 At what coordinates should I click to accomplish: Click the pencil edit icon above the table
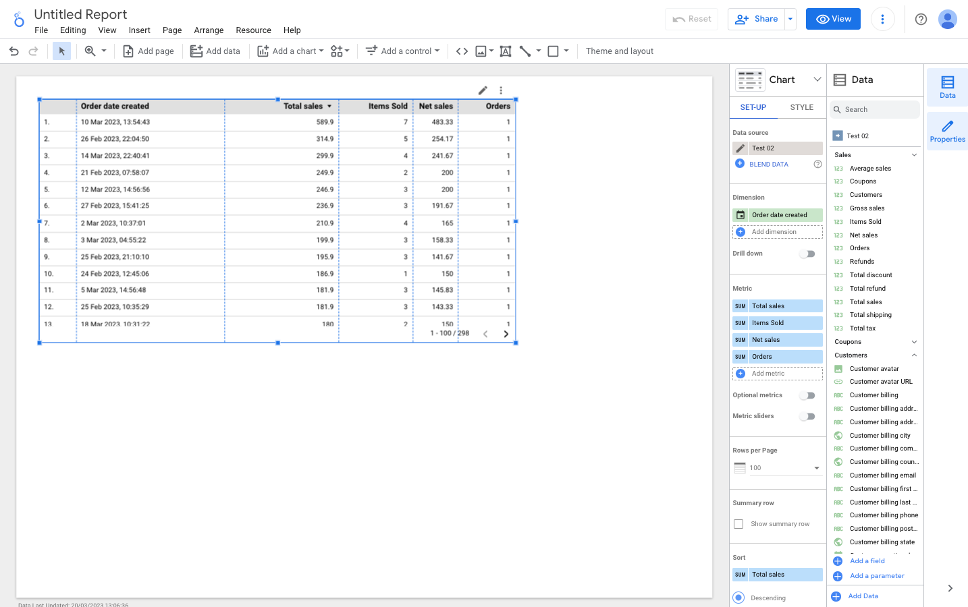tap(483, 90)
